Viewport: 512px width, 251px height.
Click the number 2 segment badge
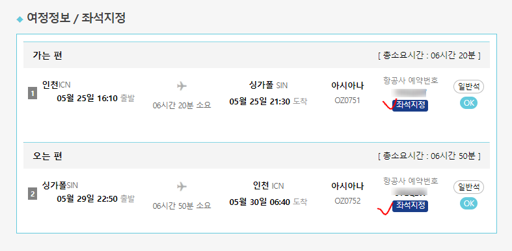[x=33, y=195]
